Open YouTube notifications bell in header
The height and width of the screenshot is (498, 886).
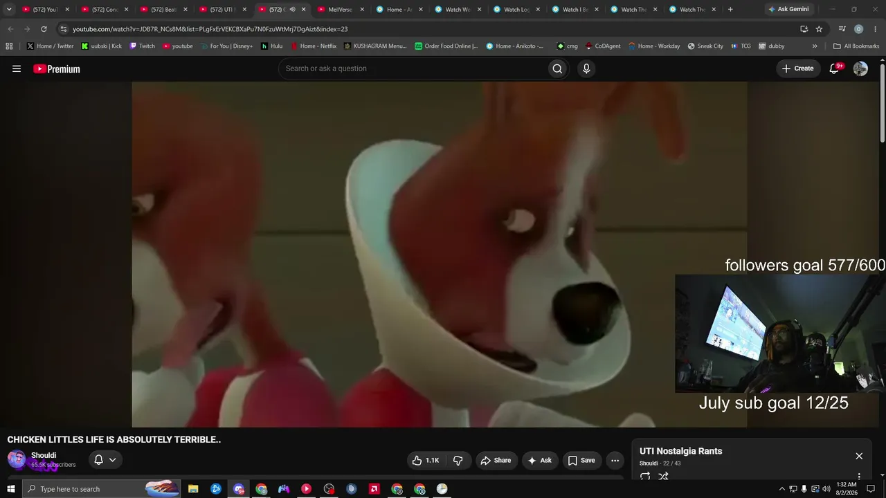click(835, 68)
